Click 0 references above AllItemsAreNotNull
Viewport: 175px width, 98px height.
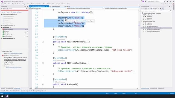(x=60, y=39)
